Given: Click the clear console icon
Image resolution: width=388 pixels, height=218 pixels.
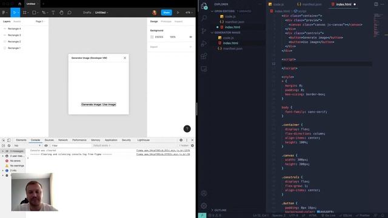Looking at the screenshot, I should tap(9, 145).
